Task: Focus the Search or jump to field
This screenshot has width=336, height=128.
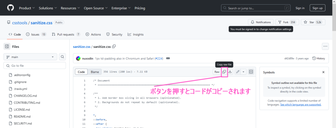Action: point(256,8)
